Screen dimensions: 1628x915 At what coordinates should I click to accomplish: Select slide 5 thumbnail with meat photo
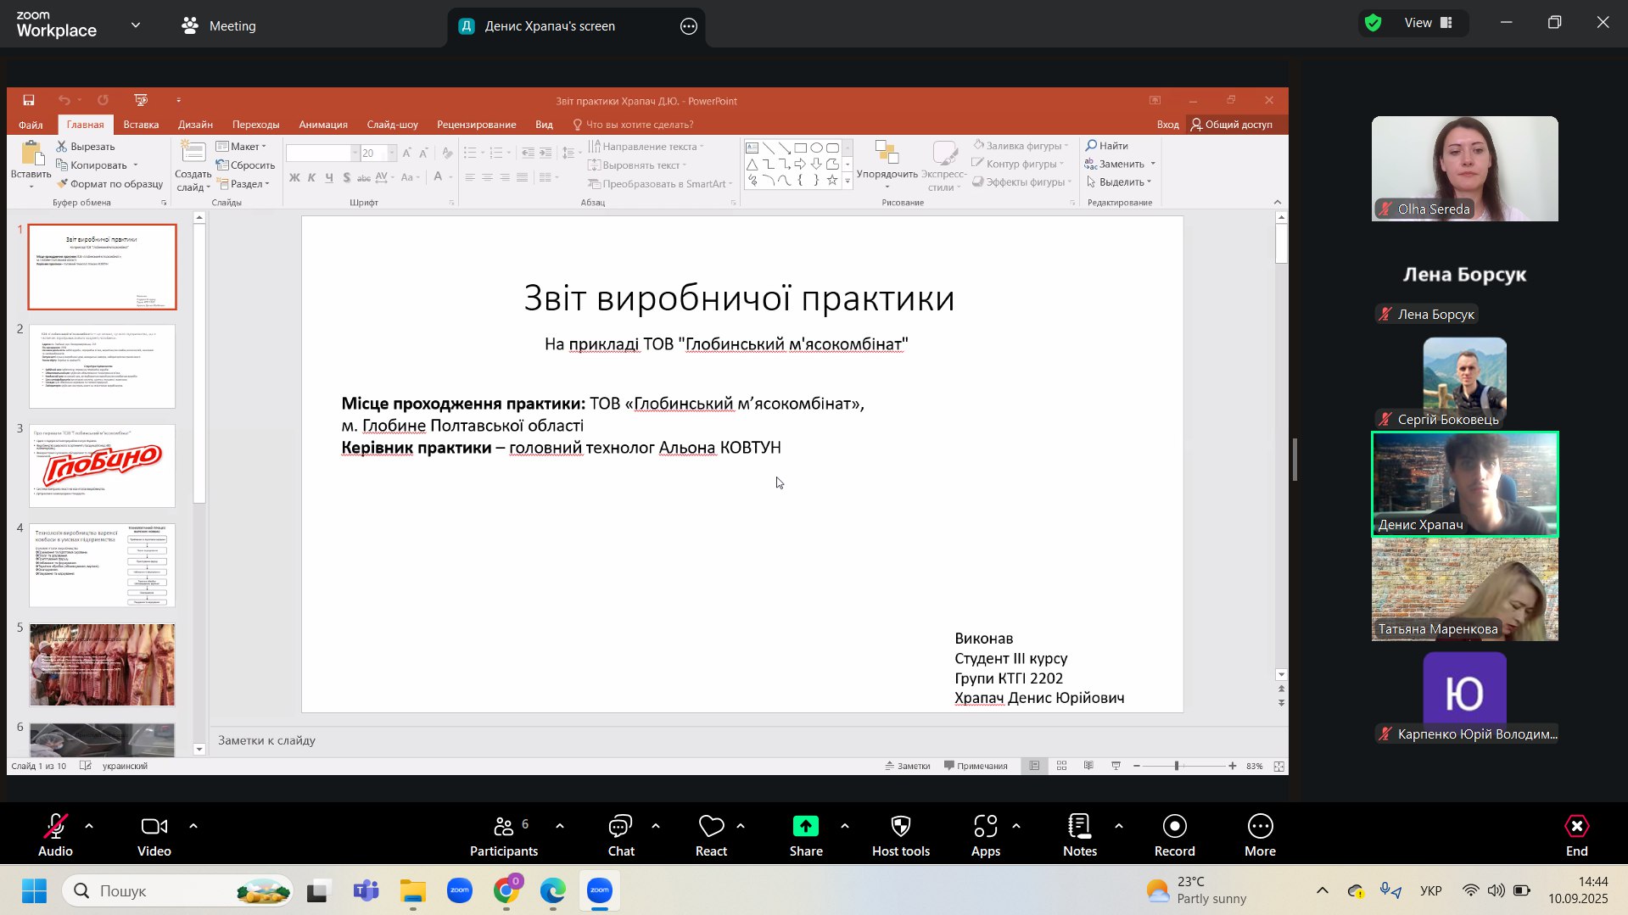click(x=102, y=665)
